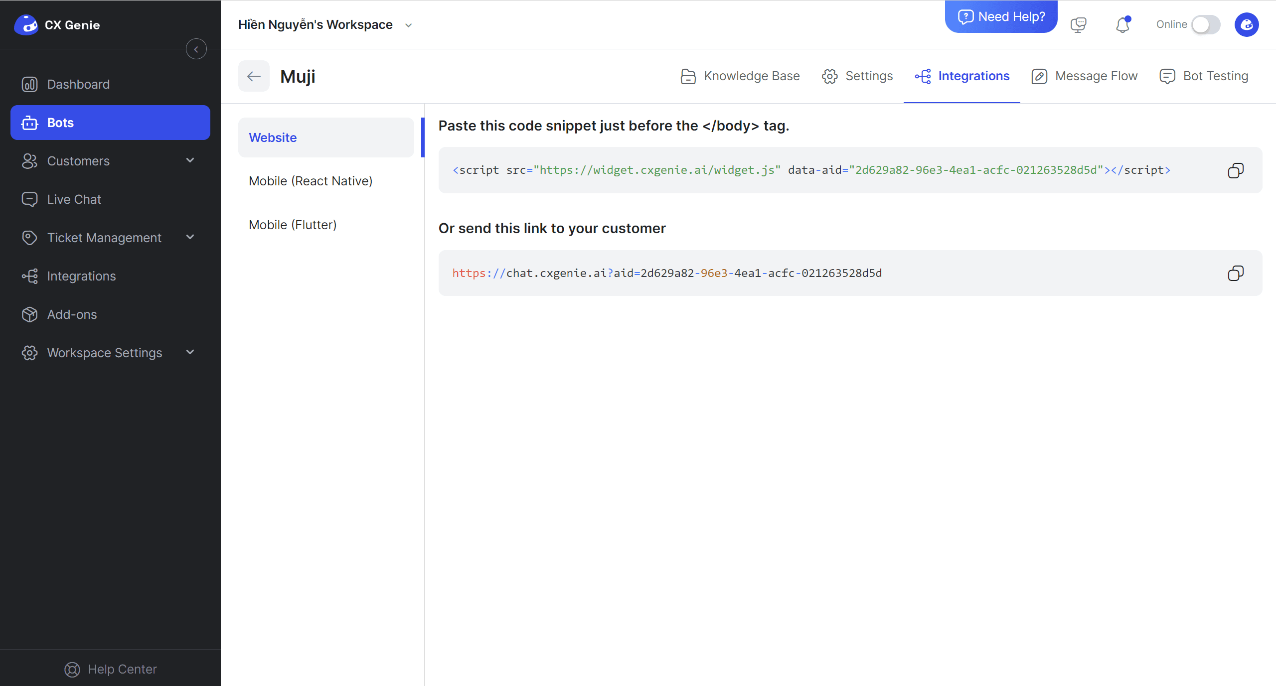Screen dimensions: 1276x686
Task: Click the Message Flow pencil icon
Action: coord(1039,76)
